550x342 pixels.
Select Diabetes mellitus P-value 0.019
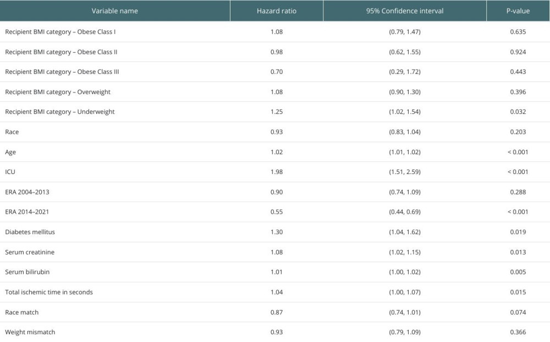click(x=518, y=232)
